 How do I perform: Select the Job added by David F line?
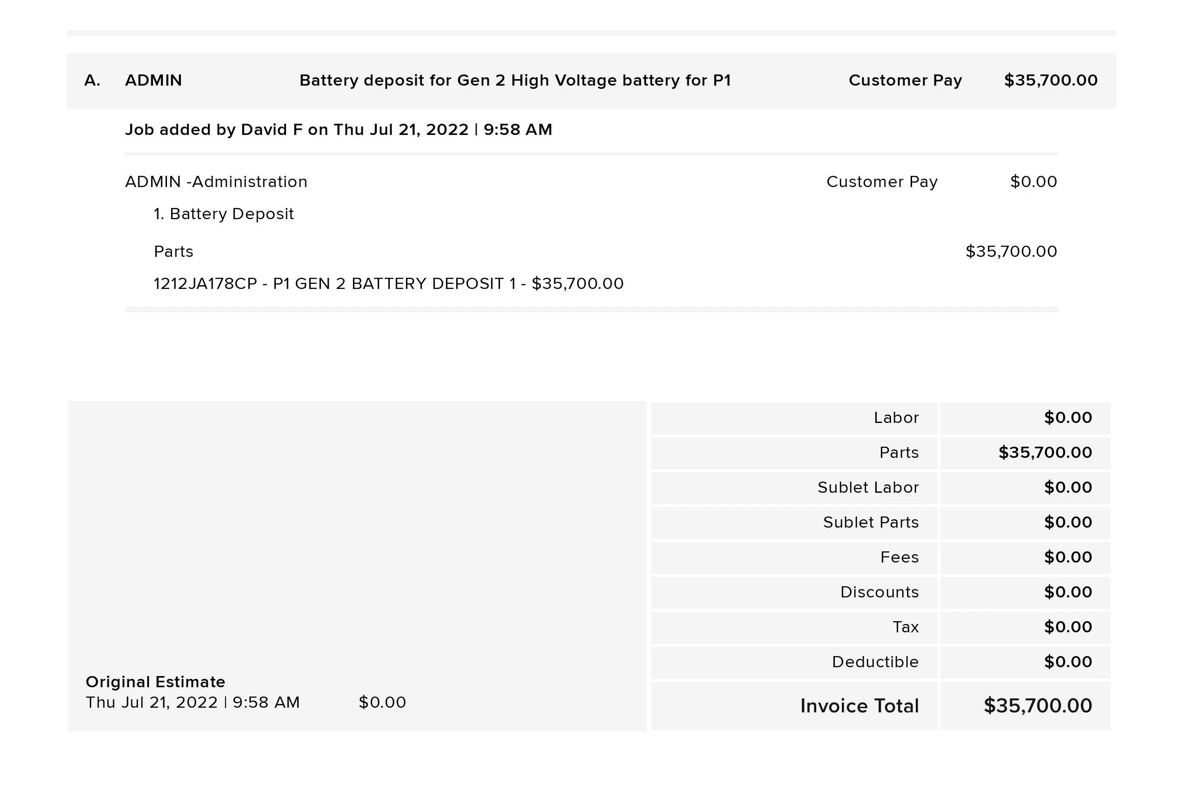point(339,130)
